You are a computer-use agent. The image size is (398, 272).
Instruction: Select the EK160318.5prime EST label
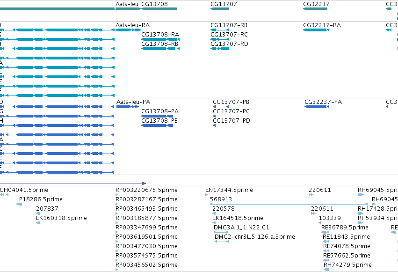point(61,218)
